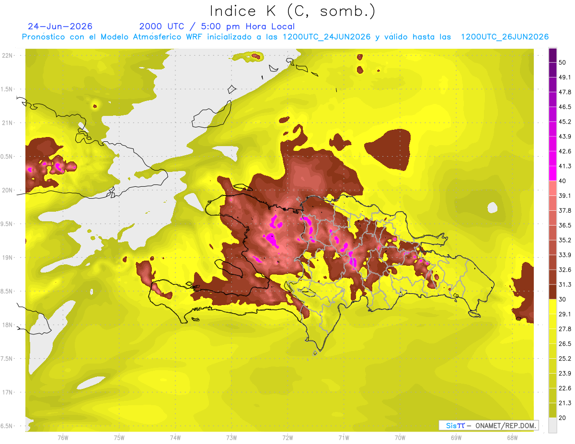575x444 pixels.
Task: Click the colorbar value 26.5
Action: pyautogui.click(x=565, y=344)
